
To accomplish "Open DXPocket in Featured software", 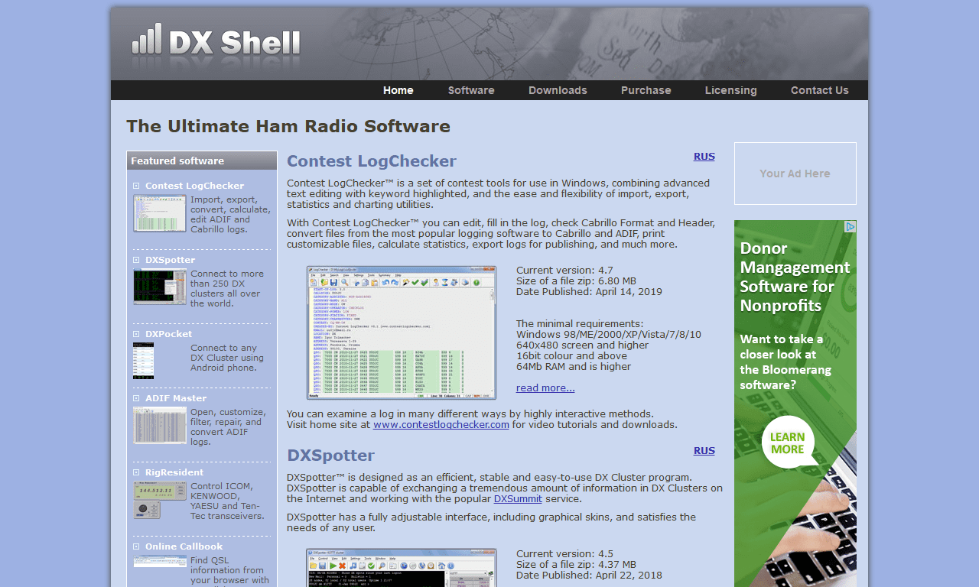I will tap(169, 334).
